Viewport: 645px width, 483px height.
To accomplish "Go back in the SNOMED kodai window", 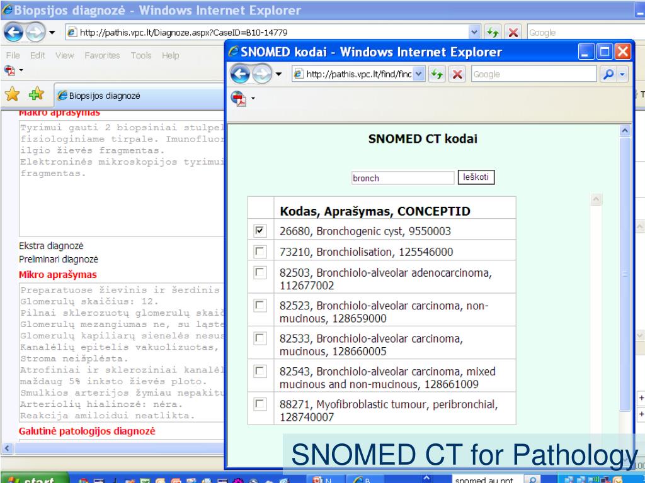I will pos(240,74).
